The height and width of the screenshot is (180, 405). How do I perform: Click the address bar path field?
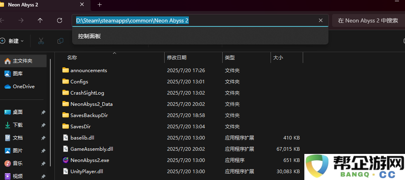[200, 20]
